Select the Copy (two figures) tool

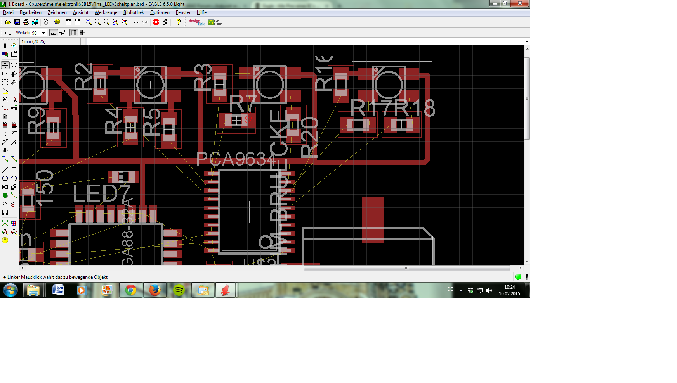(x=14, y=65)
